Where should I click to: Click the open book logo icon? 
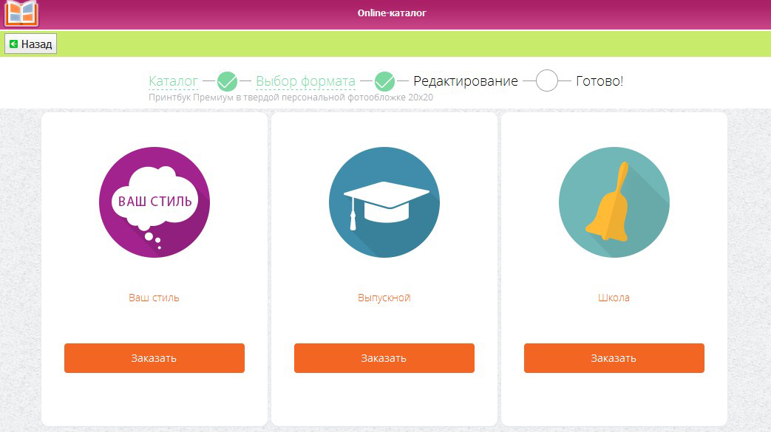coord(21,13)
